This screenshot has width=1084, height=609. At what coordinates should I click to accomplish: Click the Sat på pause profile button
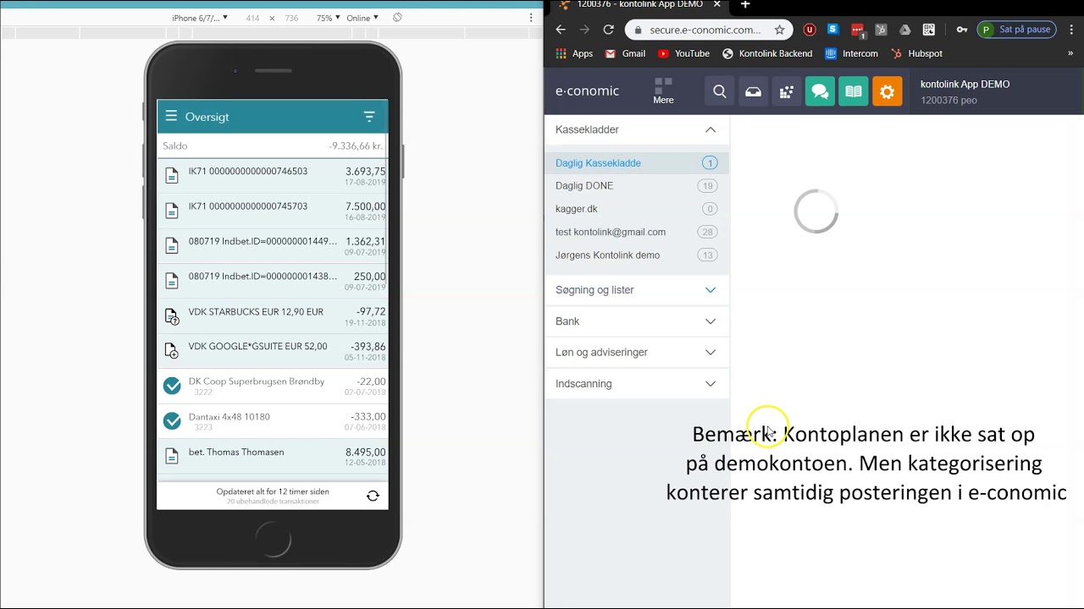1017,30
